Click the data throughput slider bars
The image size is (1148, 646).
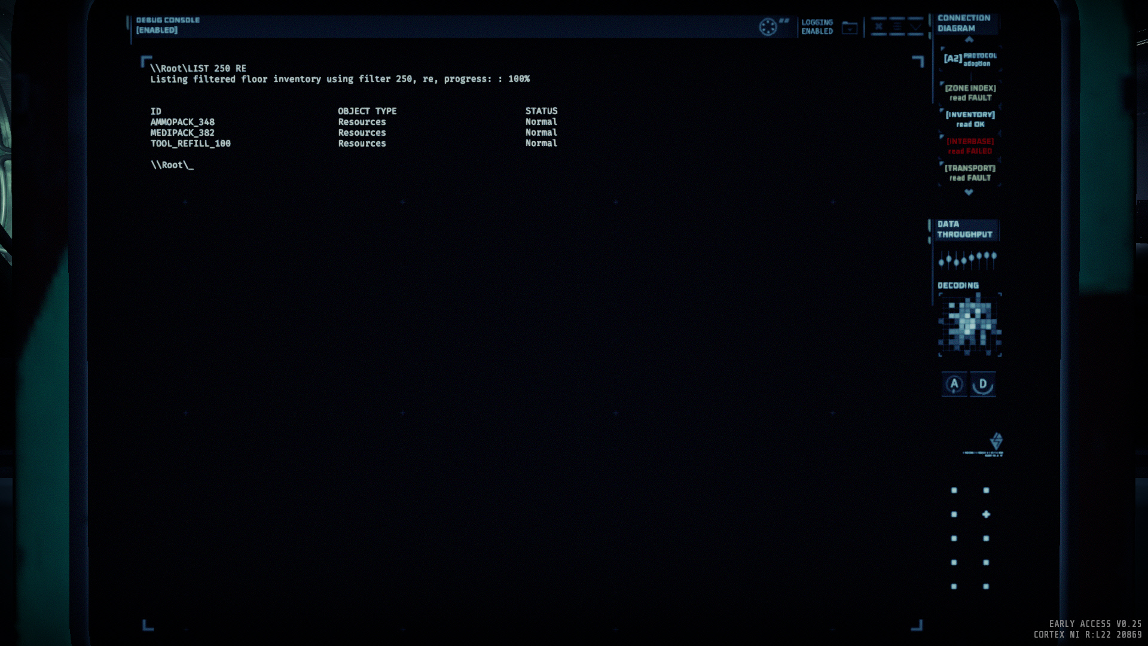[967, 259]
